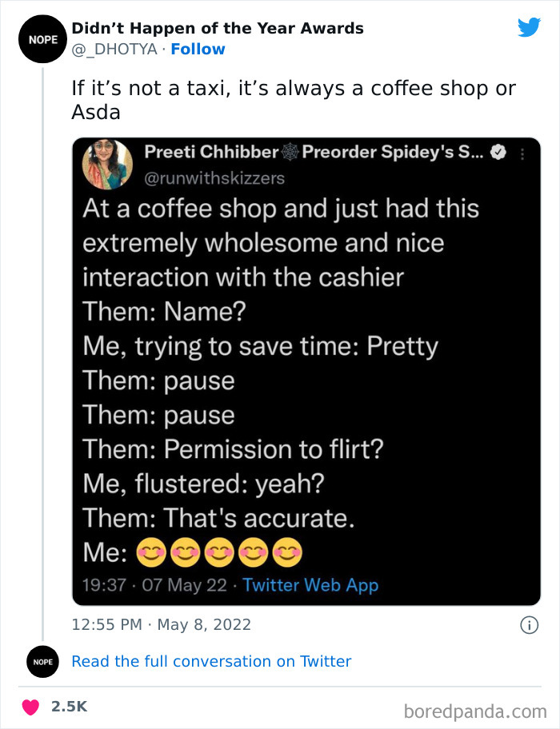Click the 2.5K likes count
560x729 pixels.
69,707
